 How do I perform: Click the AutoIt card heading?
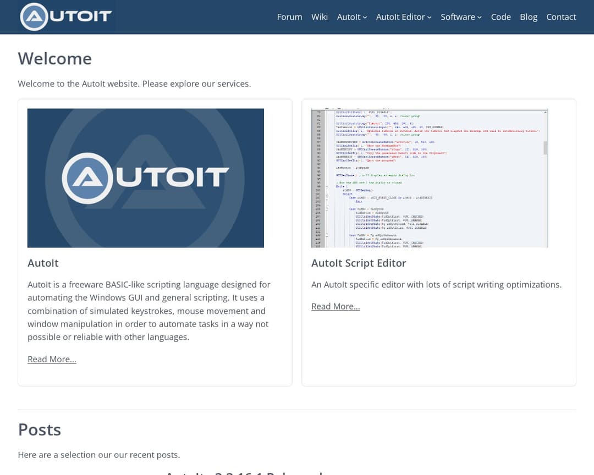coord(43,263)
